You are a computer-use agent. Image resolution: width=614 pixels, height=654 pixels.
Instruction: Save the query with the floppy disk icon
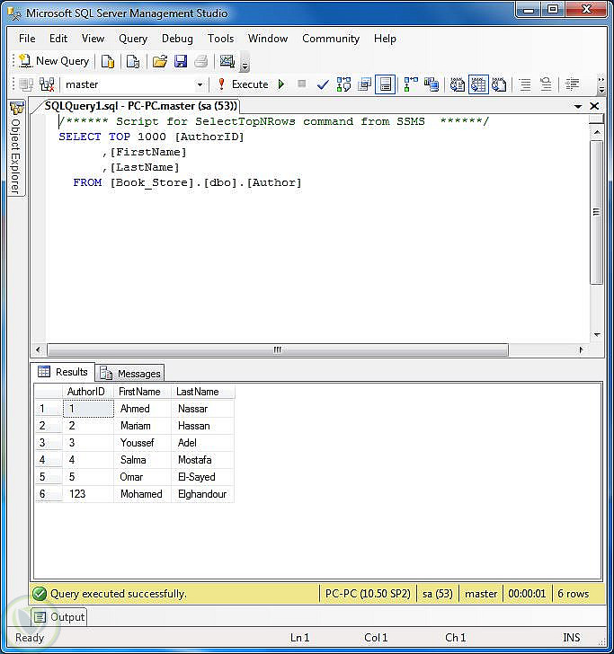pos(181,61)
